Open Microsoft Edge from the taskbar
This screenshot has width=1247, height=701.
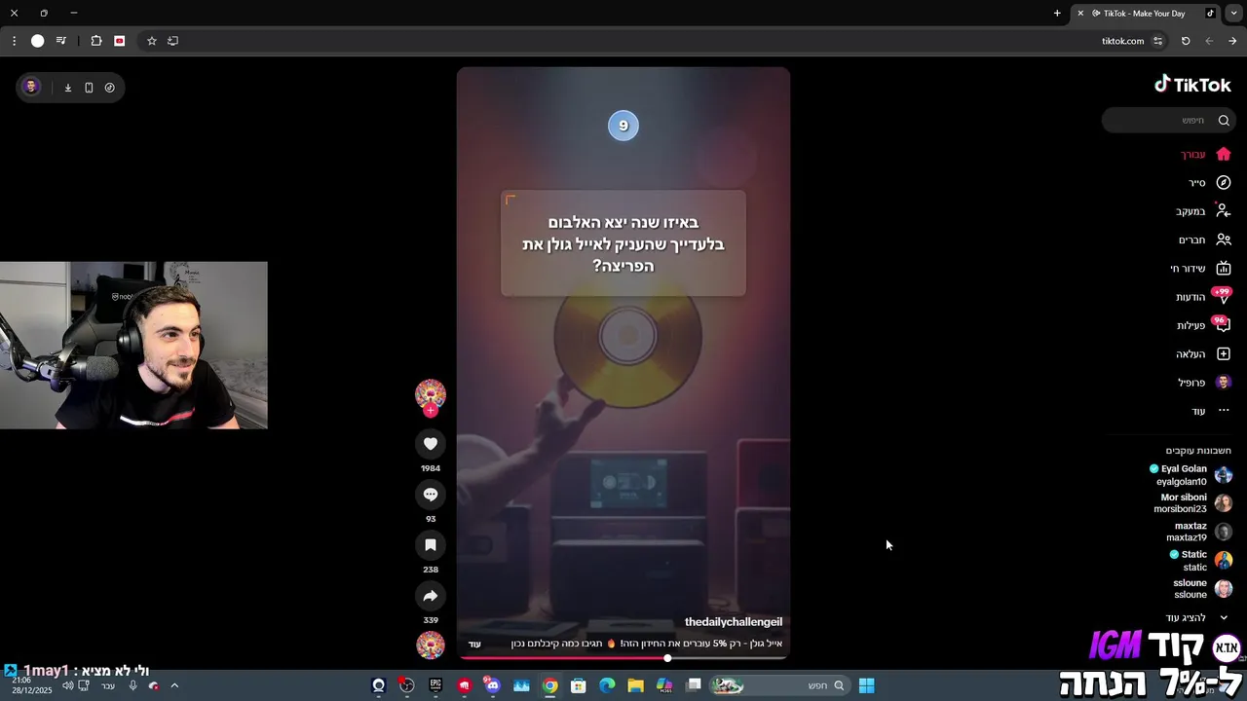(x=607, y=685)
